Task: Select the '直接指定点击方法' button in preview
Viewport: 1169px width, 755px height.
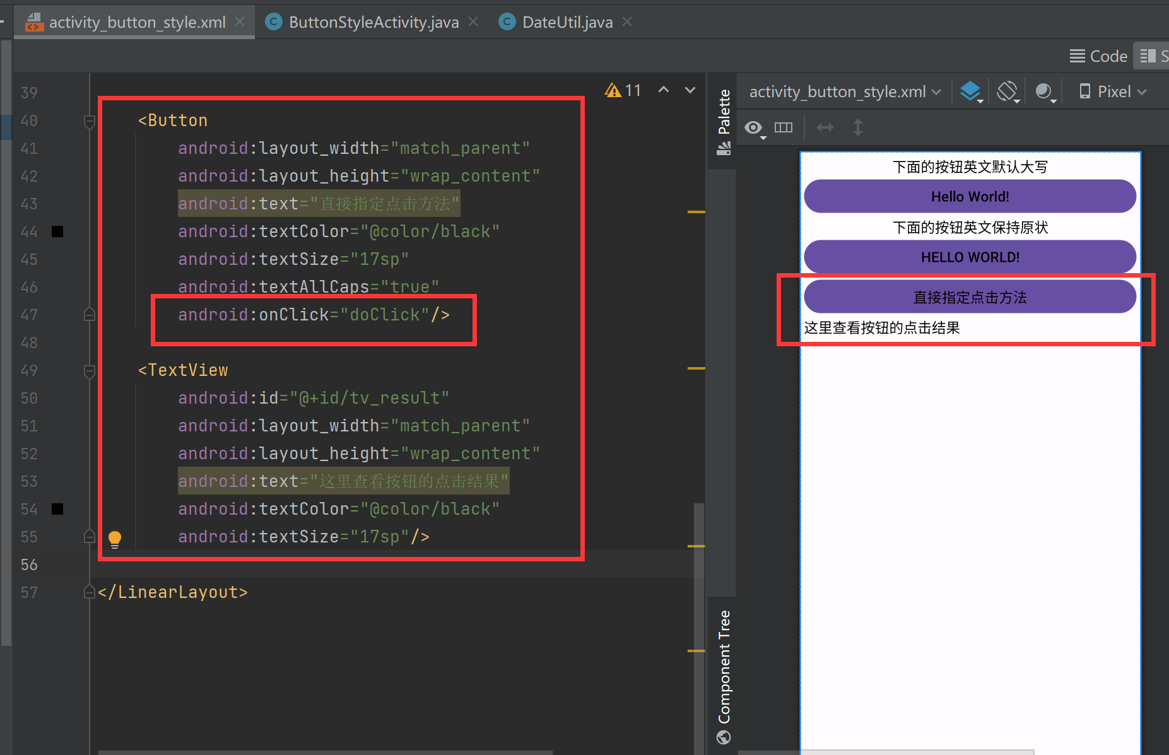Action: point(970,297)
